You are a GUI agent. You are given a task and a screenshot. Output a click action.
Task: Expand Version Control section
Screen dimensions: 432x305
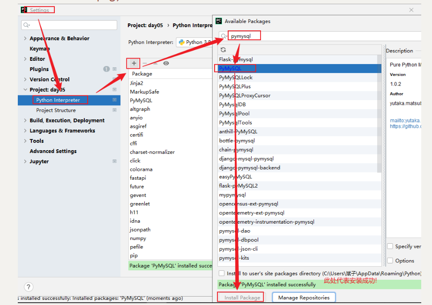tap(25, 79)
